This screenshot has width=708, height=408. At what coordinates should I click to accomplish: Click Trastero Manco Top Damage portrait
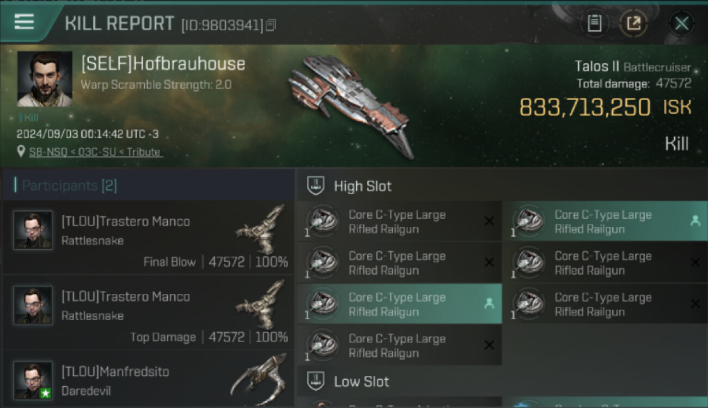[33, 305]
